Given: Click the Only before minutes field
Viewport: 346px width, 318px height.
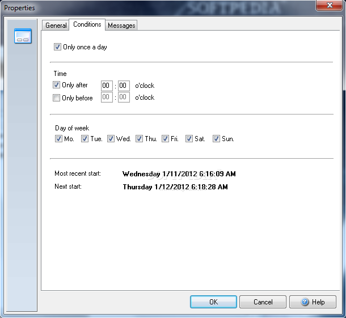Looking at the screenshot, I should tap(124, 97).
